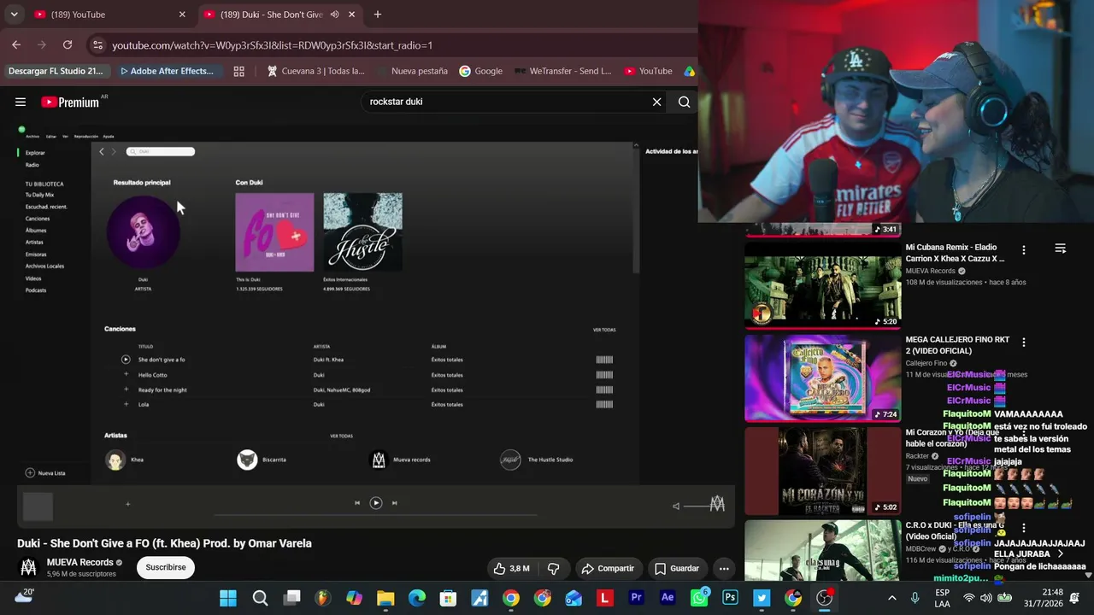This screenshot has width=1094, height=615.
Task: Open MUEVA Records channel name link
Action: (79, 562)
